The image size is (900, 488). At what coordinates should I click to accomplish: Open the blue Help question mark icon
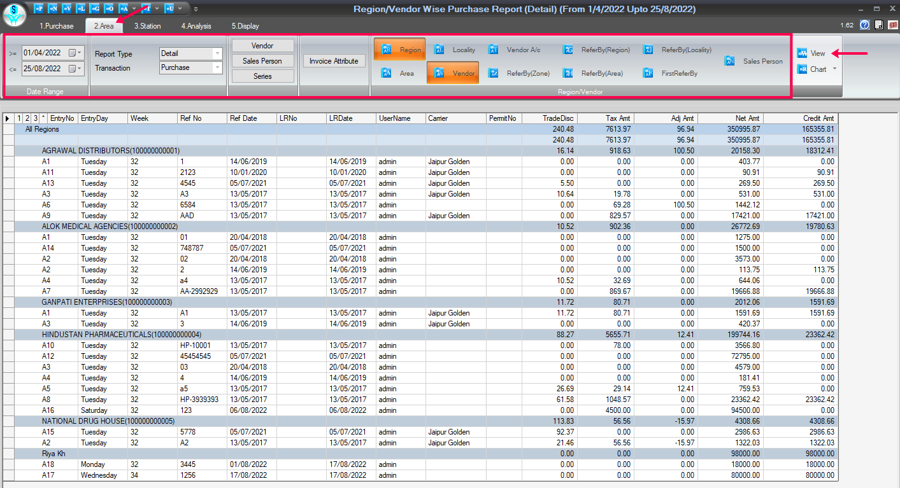pos(864,25)
